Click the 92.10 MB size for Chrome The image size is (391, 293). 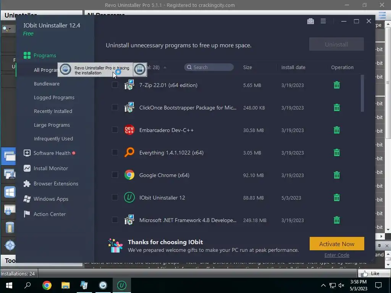[254, 175]
